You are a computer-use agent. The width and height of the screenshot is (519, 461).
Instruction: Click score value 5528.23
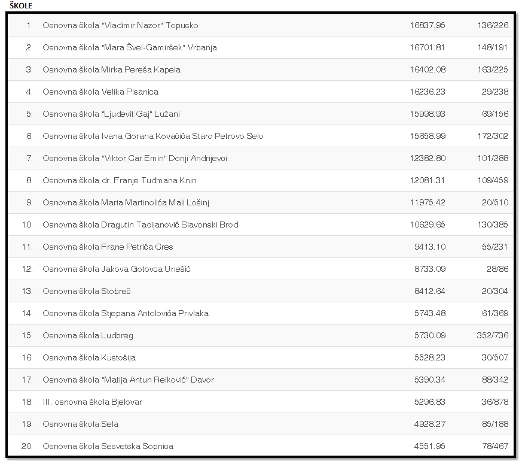(430, 358)
